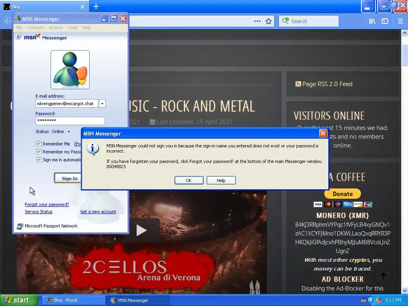Click the scrollbar up arrow in browser
The image size is (408, 306).
pos(404,33)
